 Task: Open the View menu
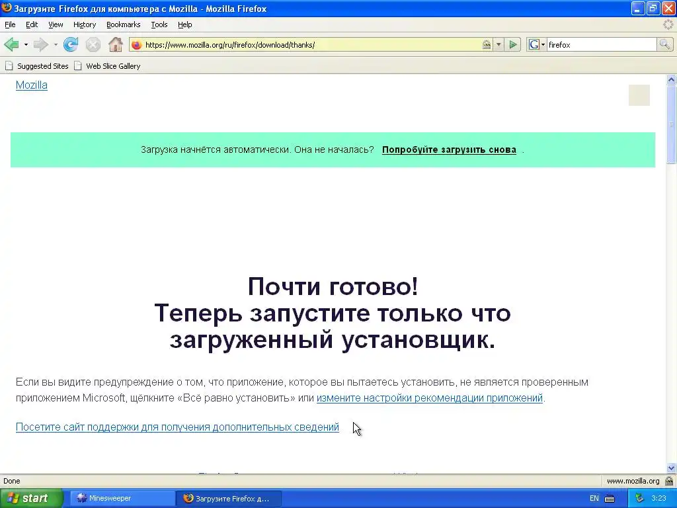pyautogui.click(x=56, y=24)
